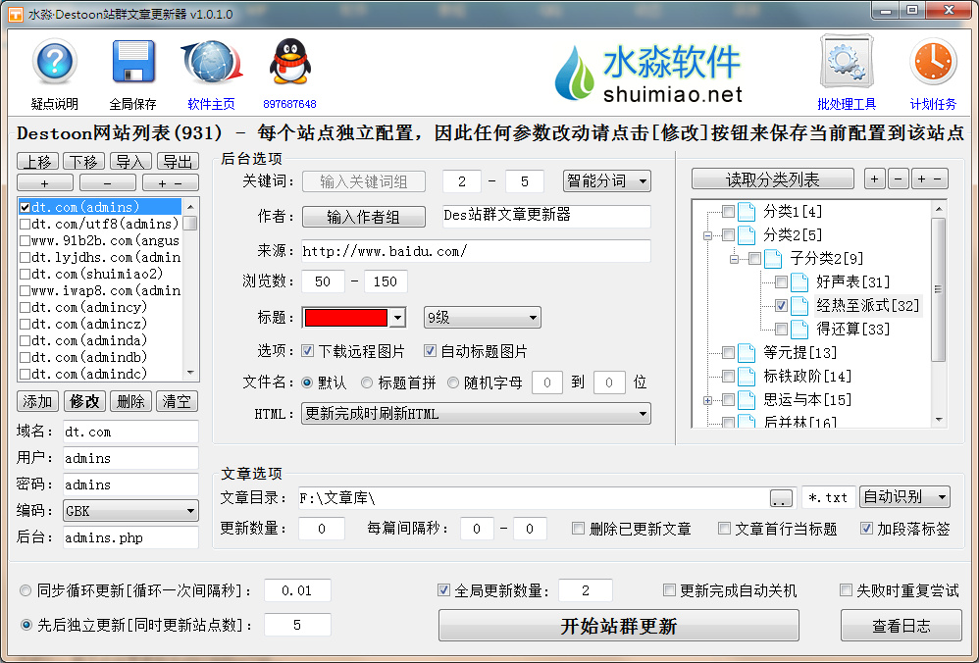
Task: Click the 域名 input field
Action: [x=130, y=432]
